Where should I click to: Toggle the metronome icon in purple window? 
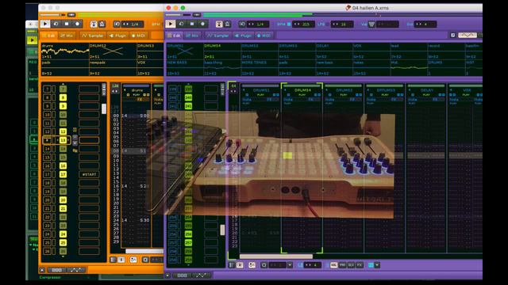click(227, 25)
